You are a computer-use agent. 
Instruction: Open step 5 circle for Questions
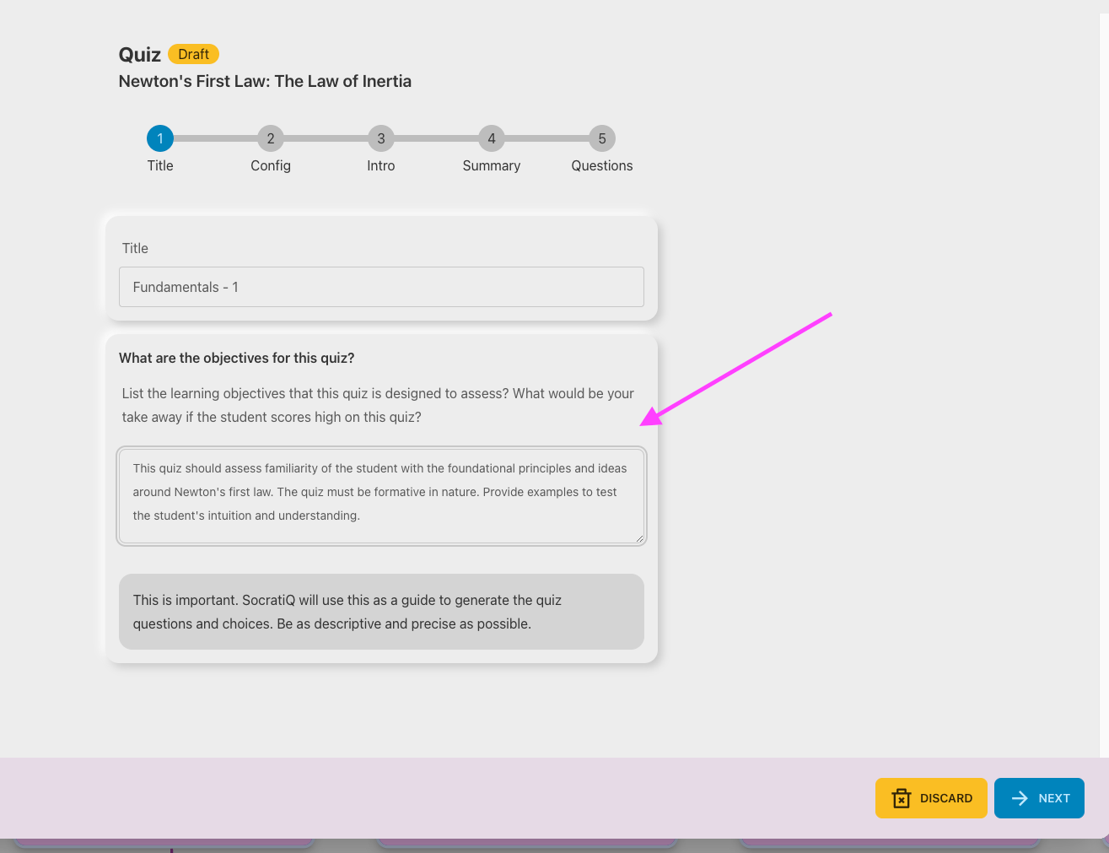click(602, 138)
